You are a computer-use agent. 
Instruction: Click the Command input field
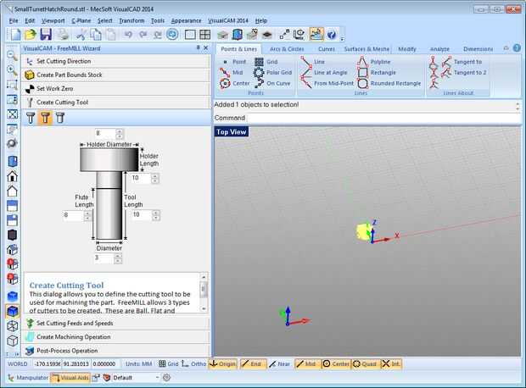click(383, 118)
